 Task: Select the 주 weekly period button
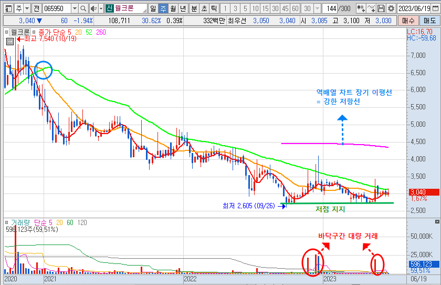pyautogui.click(x=163, y=8)
